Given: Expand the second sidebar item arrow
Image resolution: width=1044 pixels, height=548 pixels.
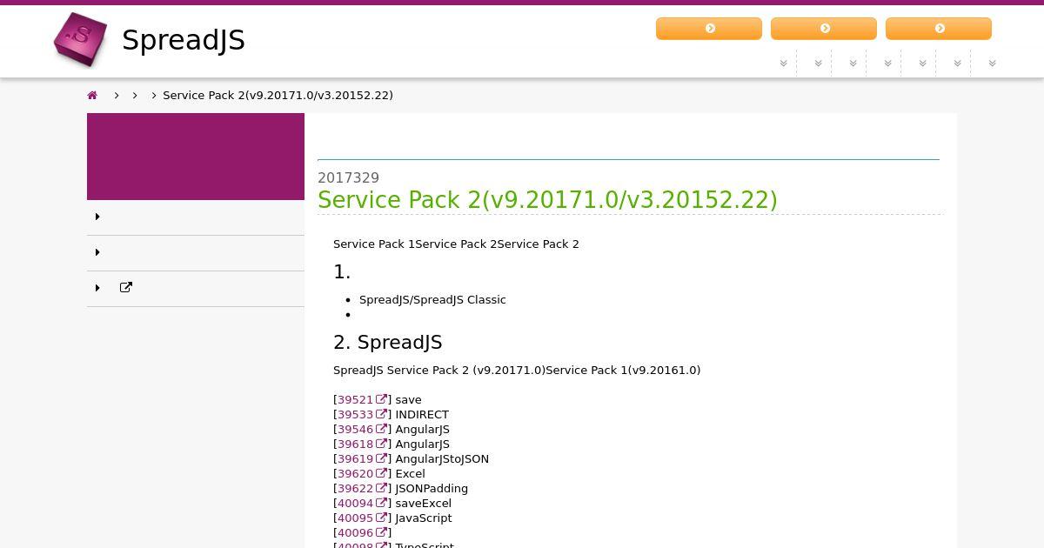Looking at the screenshot, I should (x=97, y=252).
